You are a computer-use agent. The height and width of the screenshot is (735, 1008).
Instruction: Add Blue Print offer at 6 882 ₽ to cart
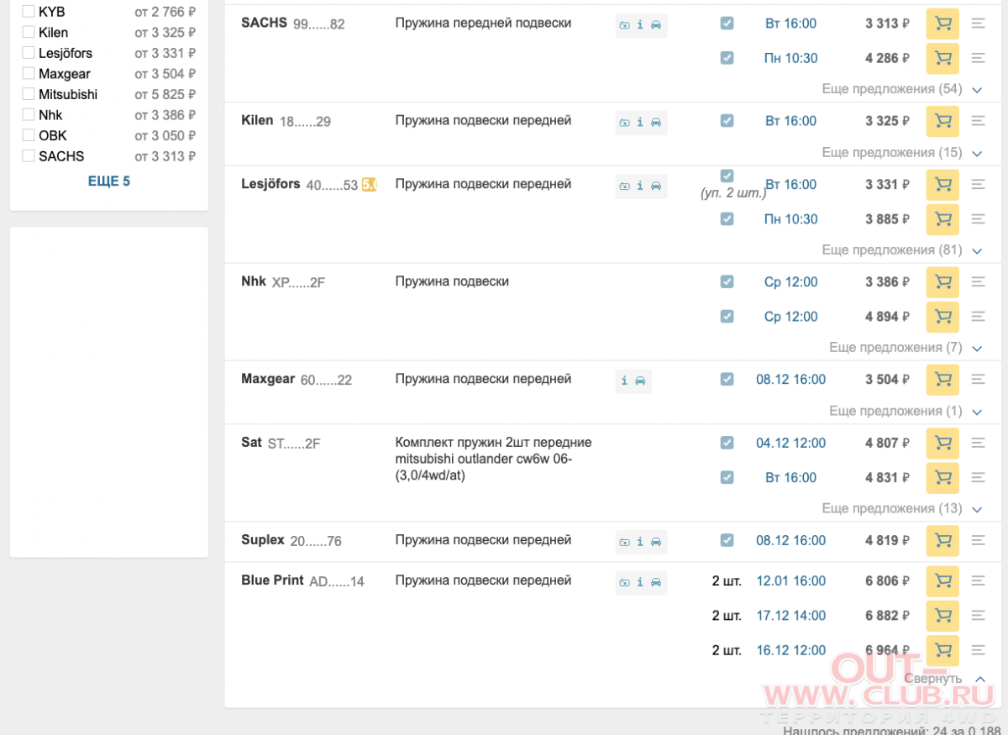[x=942, y=616]
